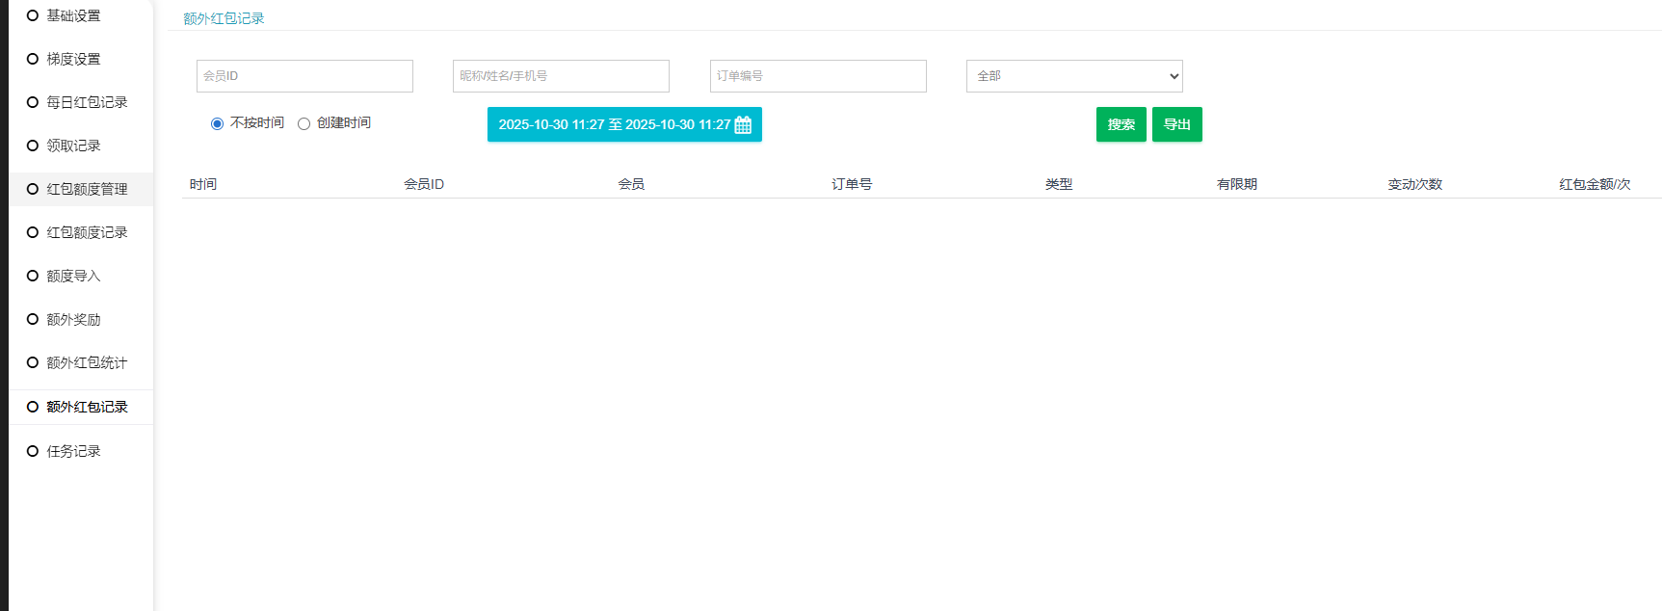
Task: Focus the 会员ID input field
Action: point(304,76)
